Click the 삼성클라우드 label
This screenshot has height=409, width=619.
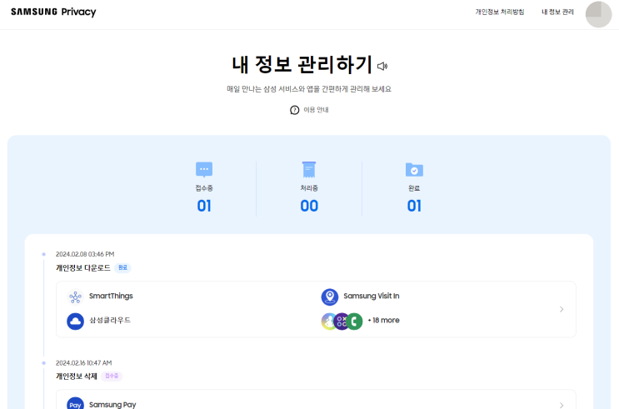[110, 320]
